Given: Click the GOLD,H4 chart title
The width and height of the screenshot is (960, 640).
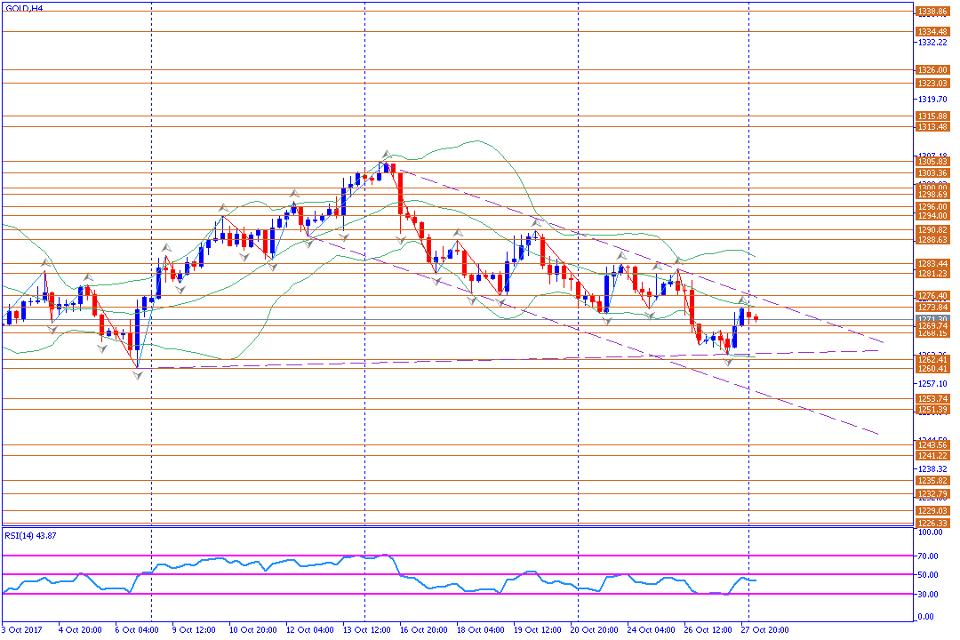Looking at the screenshot, I should tap(24, 9).
